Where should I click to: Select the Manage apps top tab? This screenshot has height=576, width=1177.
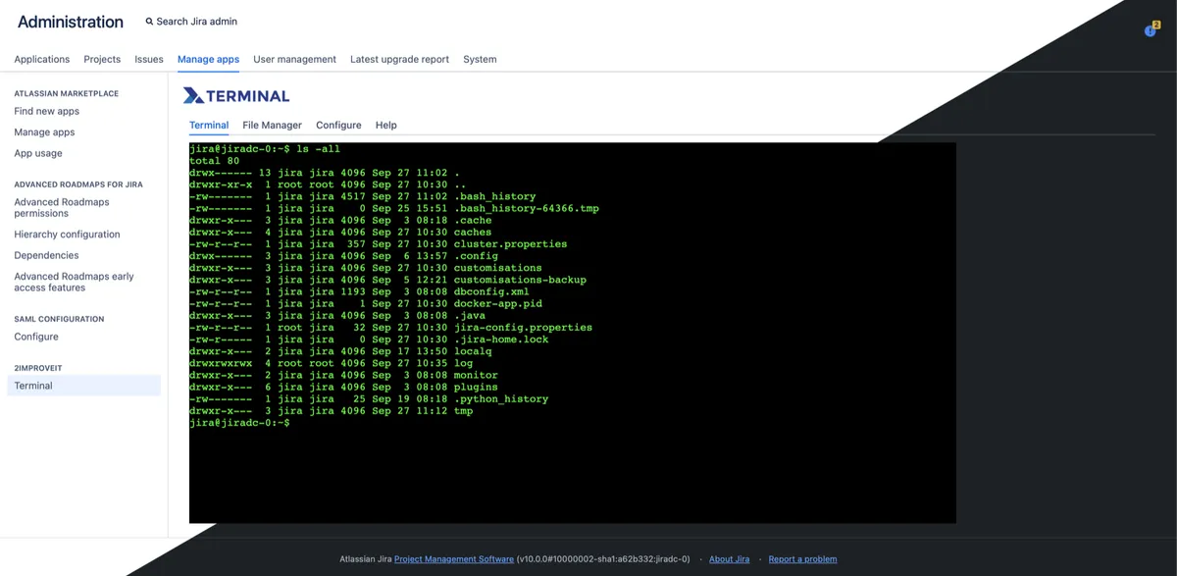208,59
